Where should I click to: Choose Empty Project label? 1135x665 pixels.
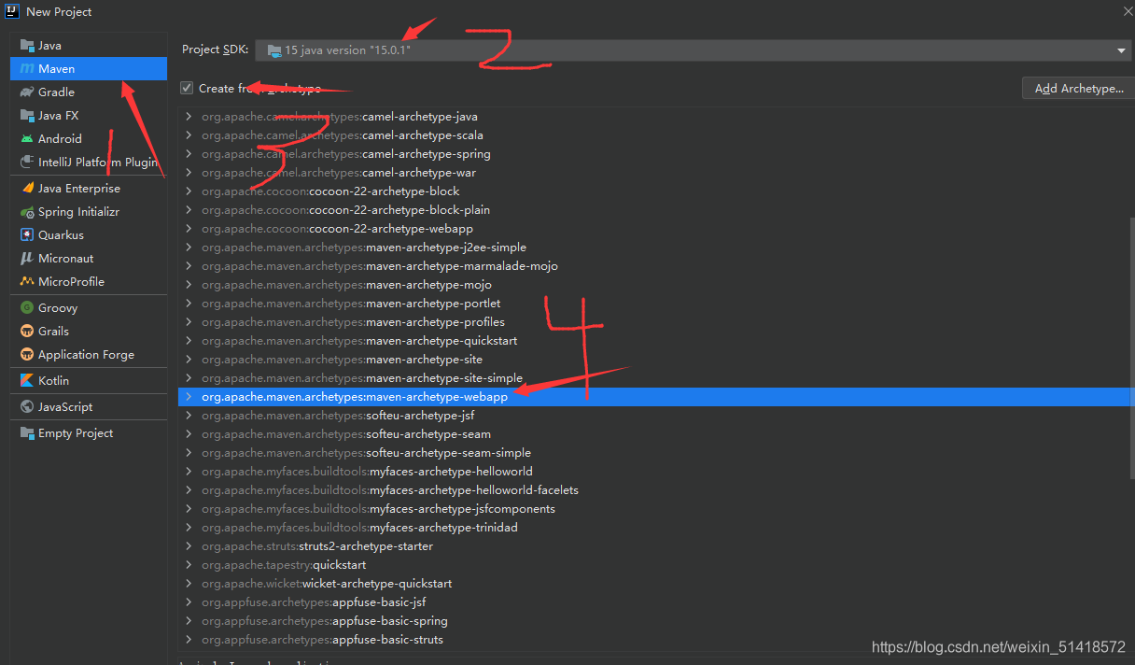(x=76, y=432)
